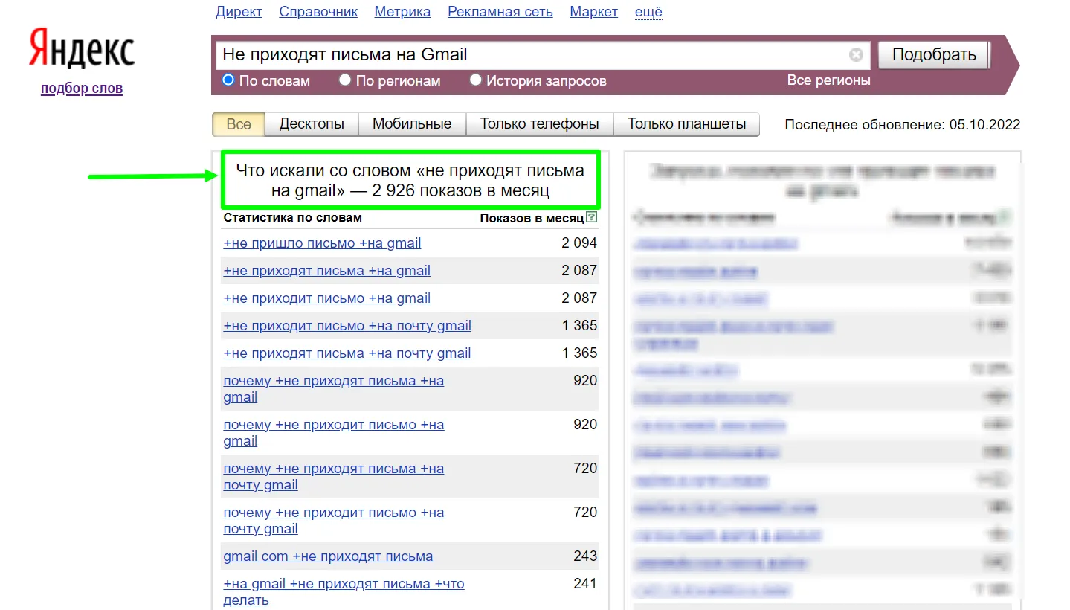Open query почему +не приходят письма +на почту gmail
Image resolution: width=1070 pixels, height=610 pixels.
pos(334,477)
